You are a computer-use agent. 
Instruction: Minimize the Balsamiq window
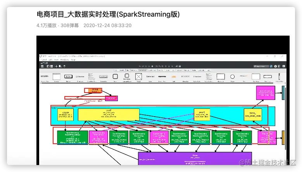point(267,56)
